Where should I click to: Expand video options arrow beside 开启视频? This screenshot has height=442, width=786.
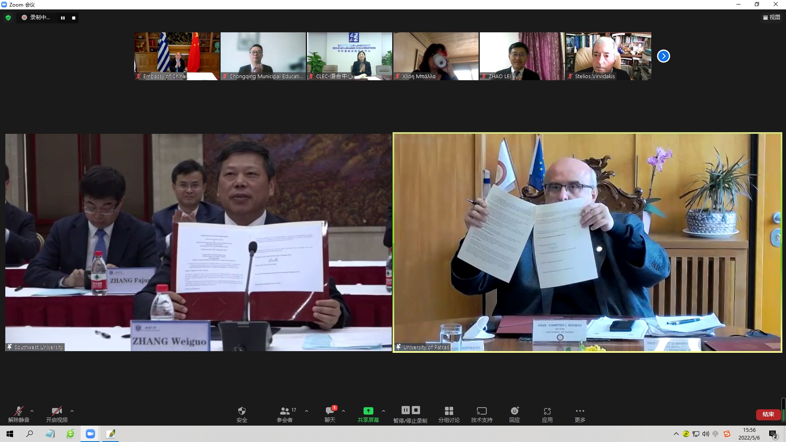72,411
